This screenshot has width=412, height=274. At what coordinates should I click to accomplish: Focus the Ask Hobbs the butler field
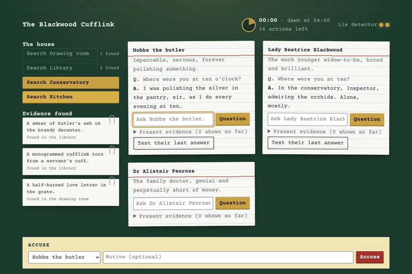click(x=173, y=119)
